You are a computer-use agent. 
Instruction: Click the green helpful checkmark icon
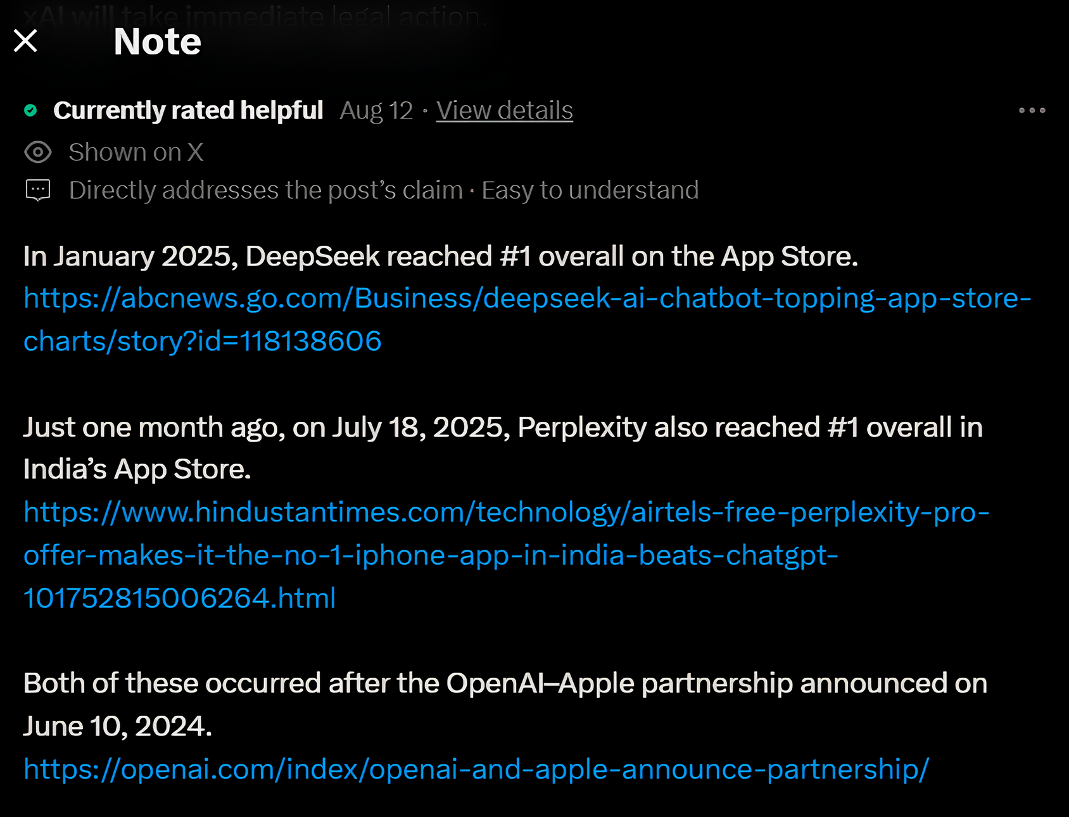[30, 111]
